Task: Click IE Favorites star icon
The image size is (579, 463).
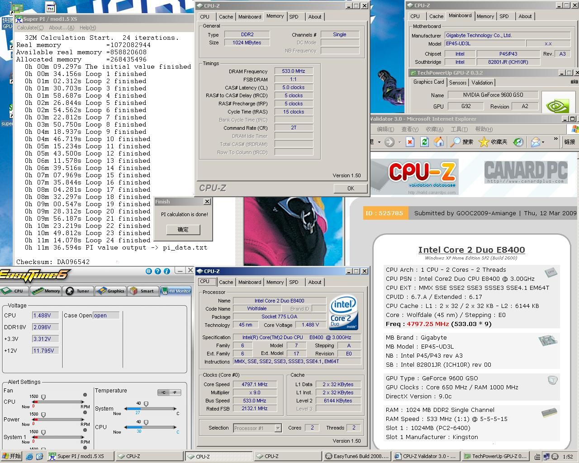Action: pos(484,142)
